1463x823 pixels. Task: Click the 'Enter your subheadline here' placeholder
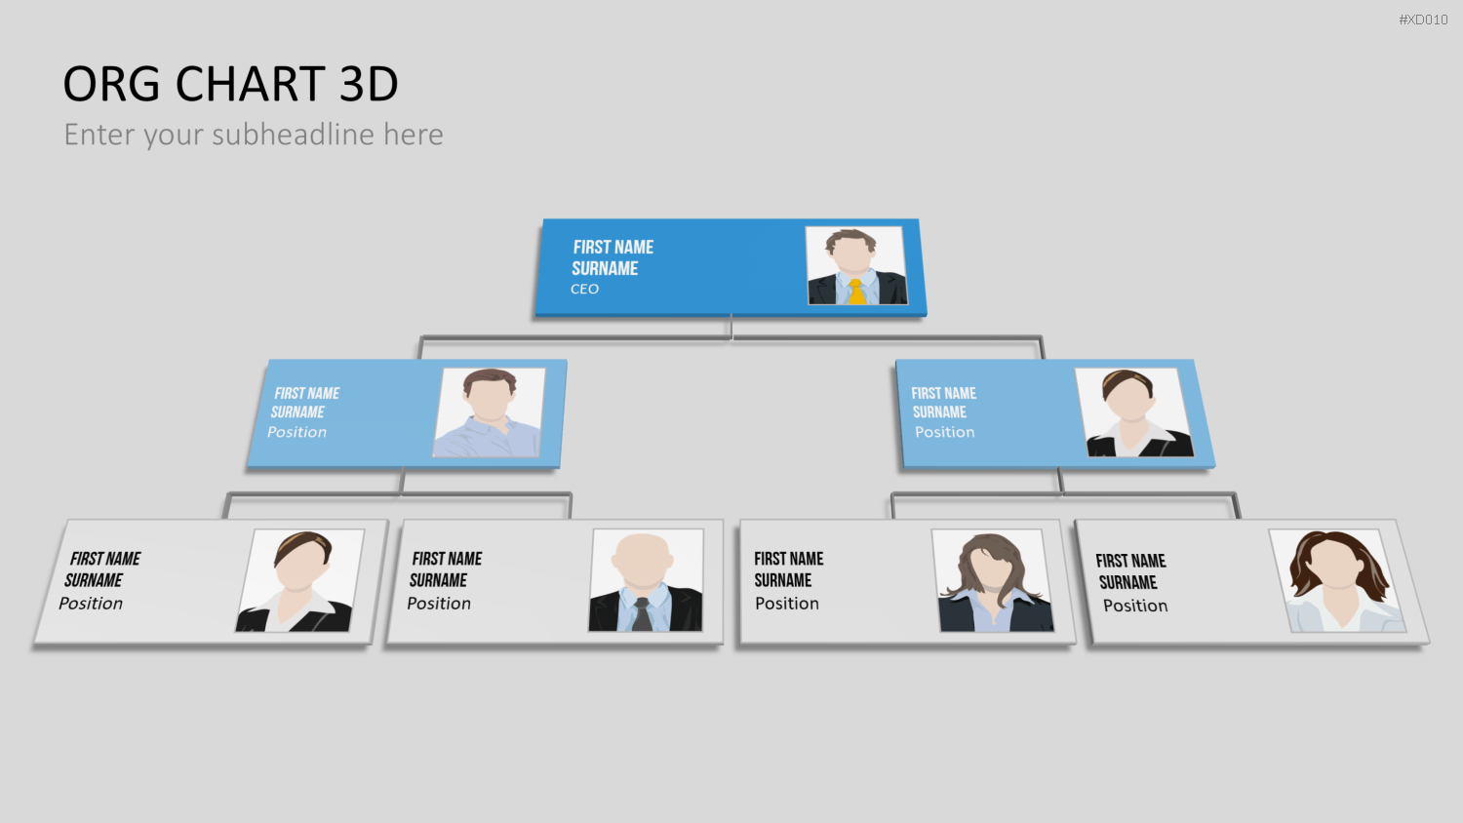point(254,135)
